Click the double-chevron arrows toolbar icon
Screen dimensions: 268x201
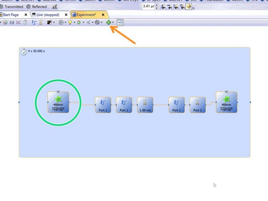88,22
